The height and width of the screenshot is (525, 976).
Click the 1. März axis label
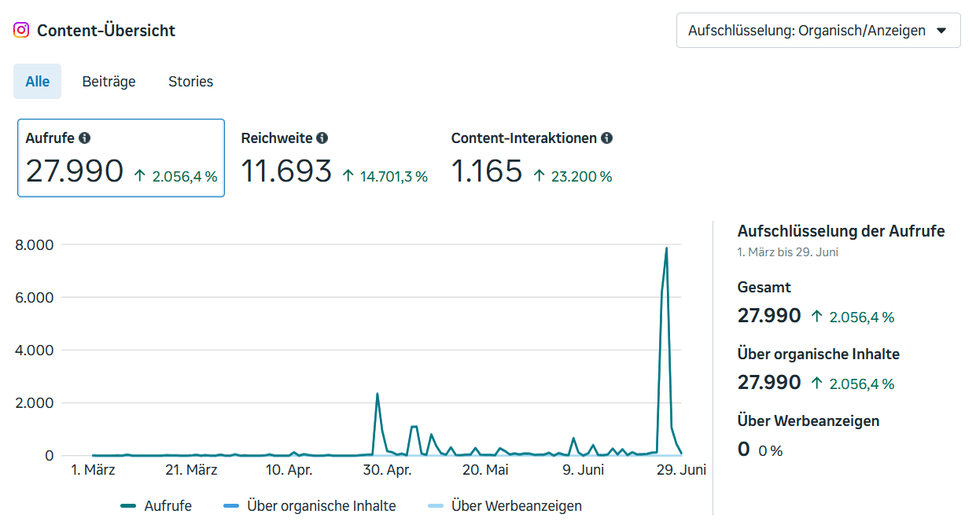pos(93,470)
